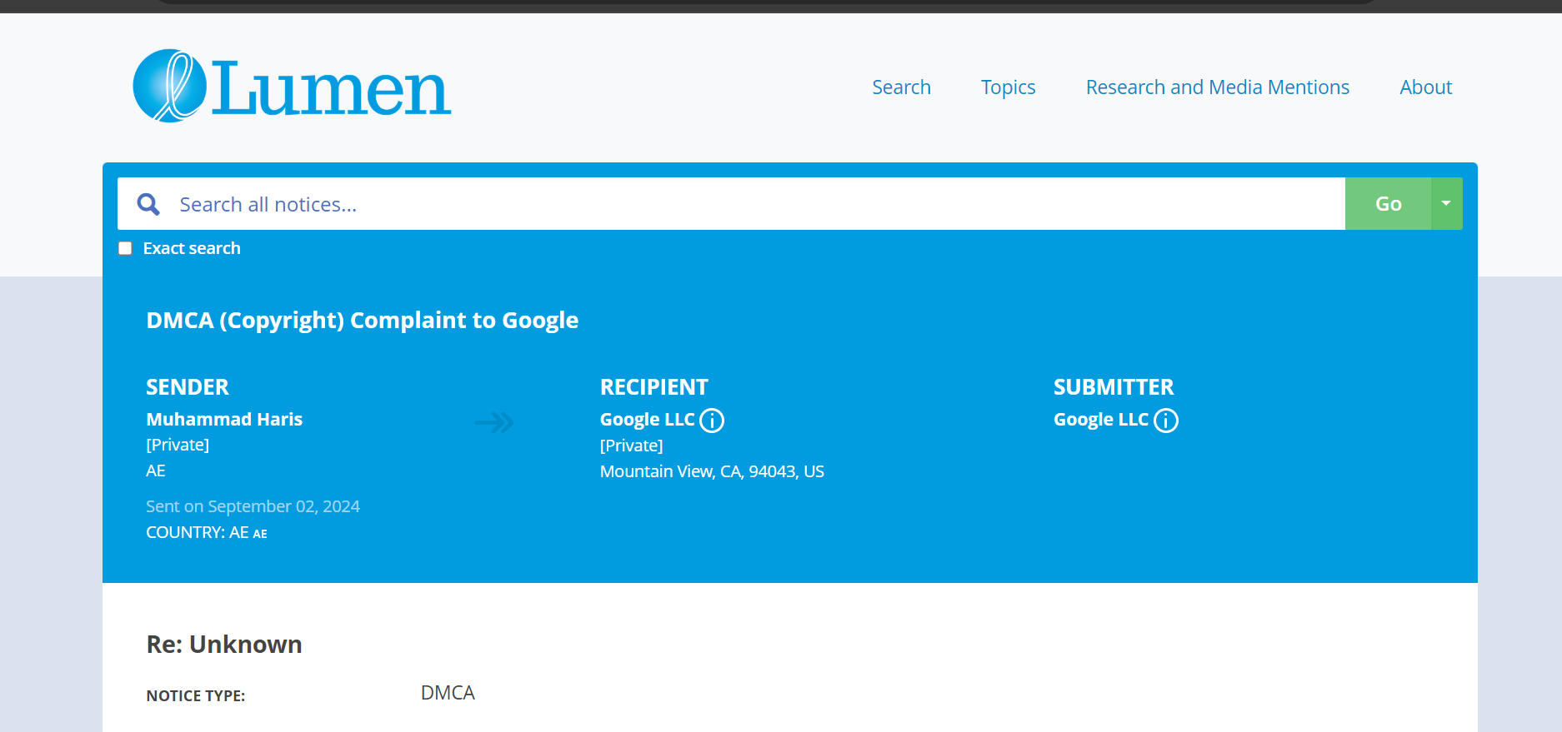The image size is (1562, 732).
Task: Click the COUNTRY: AE text
Action: [207, 532]
